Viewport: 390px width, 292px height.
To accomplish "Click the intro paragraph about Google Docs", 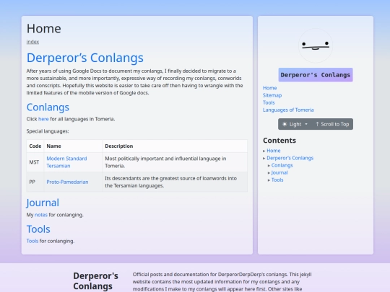I will (134, 82).
